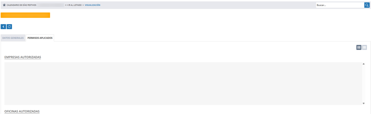This screenshot has width=371, height=114.
Task: Switch to grid view layout icon
Action: tap(359, 47)
